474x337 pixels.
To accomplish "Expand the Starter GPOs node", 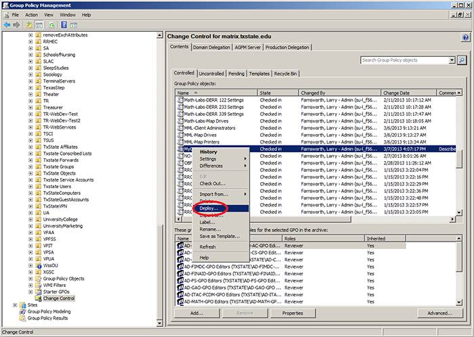I will tap(30, 292).
